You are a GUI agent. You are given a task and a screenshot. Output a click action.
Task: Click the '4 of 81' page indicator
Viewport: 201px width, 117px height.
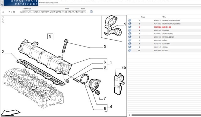12,12
